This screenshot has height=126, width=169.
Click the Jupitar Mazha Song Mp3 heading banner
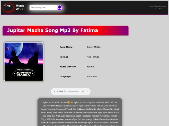click(65, 30)
